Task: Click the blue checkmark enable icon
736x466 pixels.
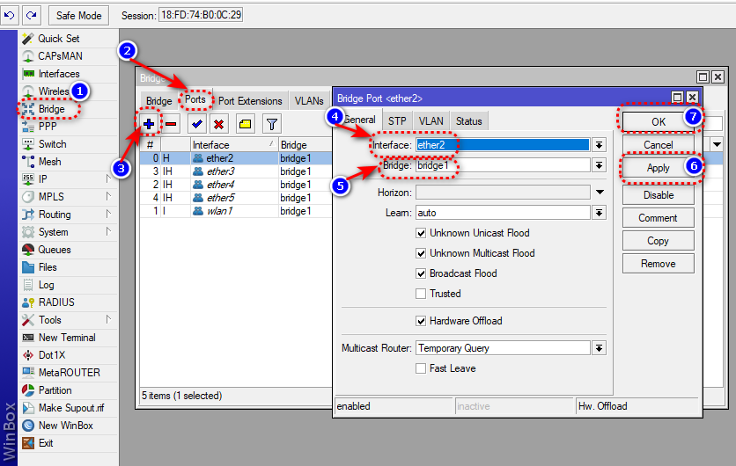Action: pos(197,124)
